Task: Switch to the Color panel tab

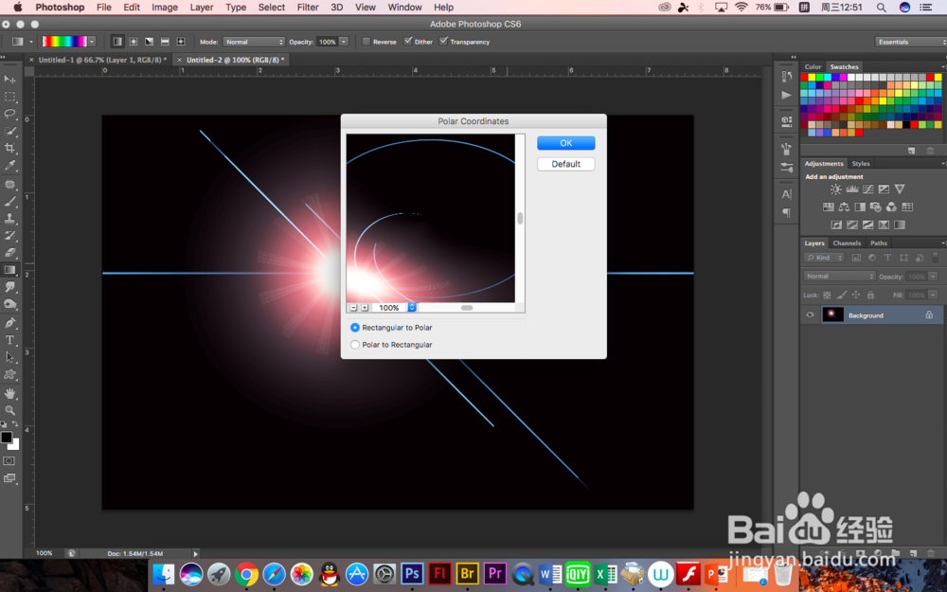Action: coord(813,67)
